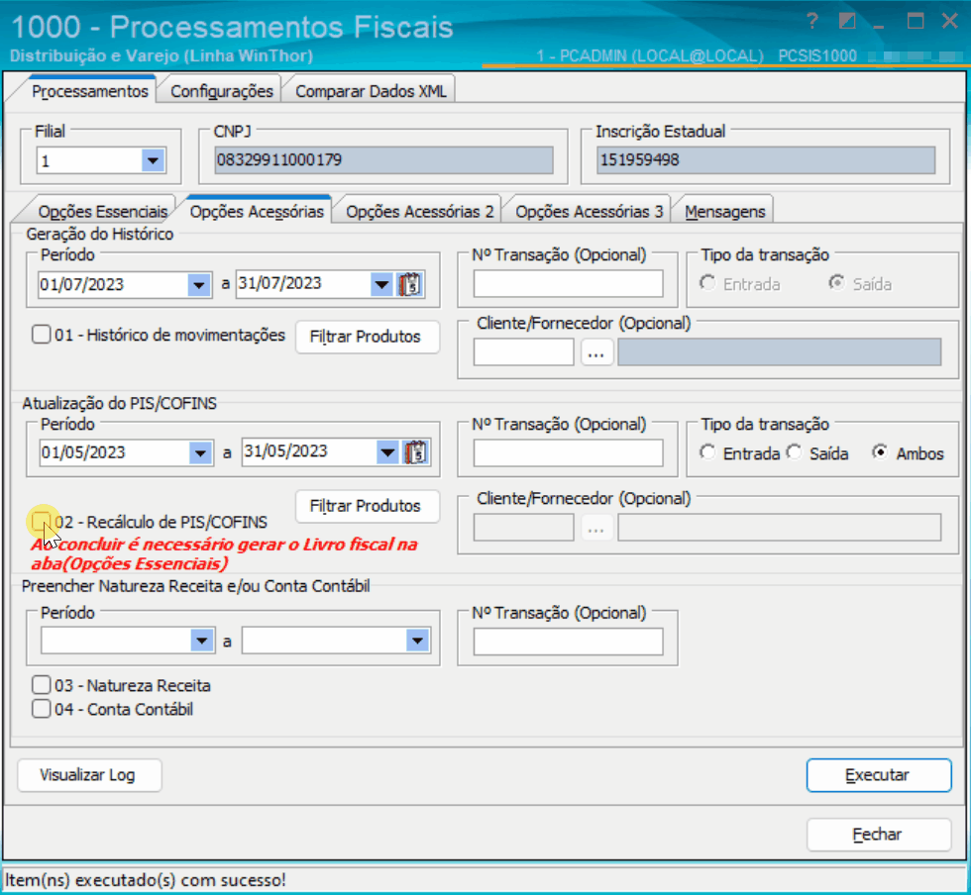Click Nº Transação field in PIS/COFINS section
This screenshot has width=971, height=895.
[568, 453]
